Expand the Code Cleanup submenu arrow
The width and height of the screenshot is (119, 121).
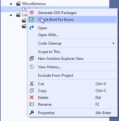click(x=114, y=43)
